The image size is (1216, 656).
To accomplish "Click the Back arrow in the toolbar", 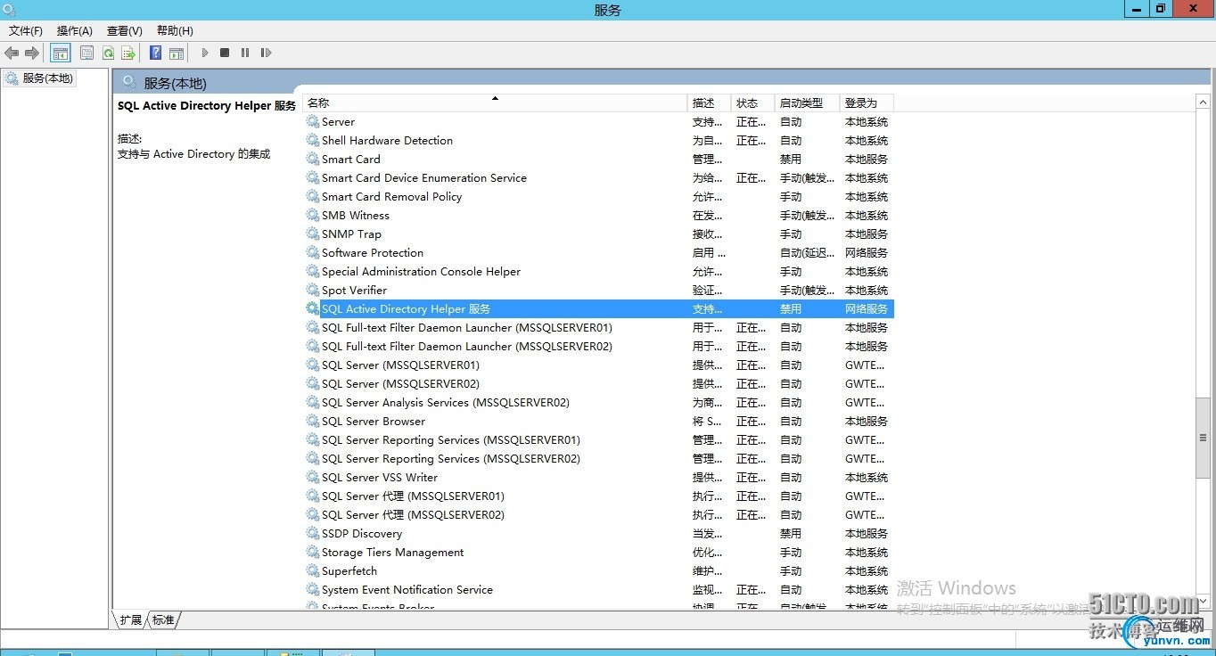I will [x=12, y=53].
